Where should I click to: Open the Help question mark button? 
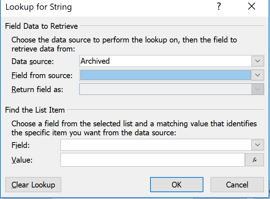tap(219, 6)
